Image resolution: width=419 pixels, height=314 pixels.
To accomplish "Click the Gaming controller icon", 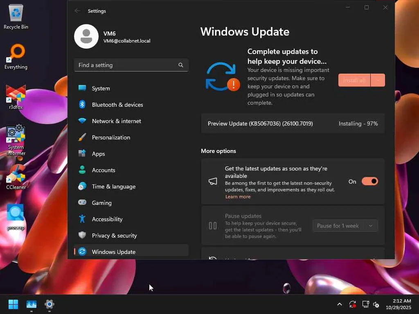I will (82, 202).
